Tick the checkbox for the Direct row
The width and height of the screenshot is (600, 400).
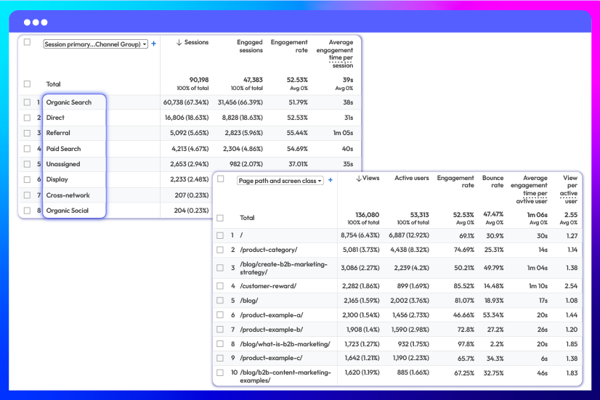27,118
